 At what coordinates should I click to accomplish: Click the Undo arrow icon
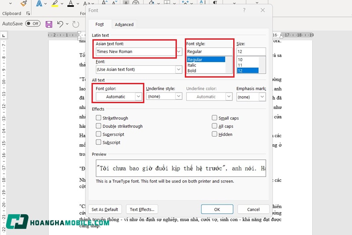60,24
